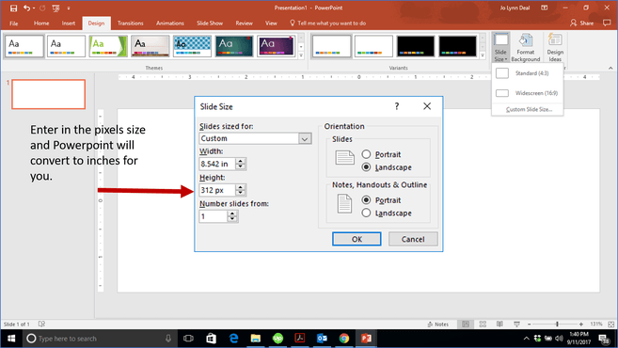Switch to Normal view icon
This screenshot has width=618, height=348.
(466, 324)
